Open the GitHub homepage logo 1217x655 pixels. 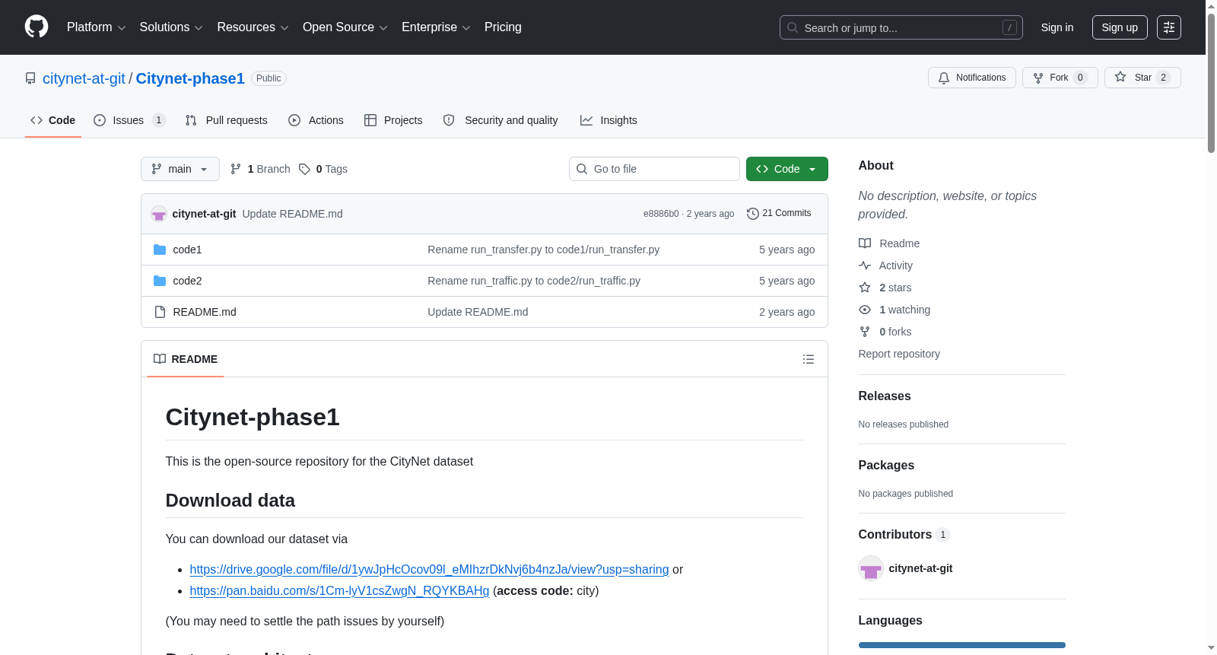[x=37, y=27]
